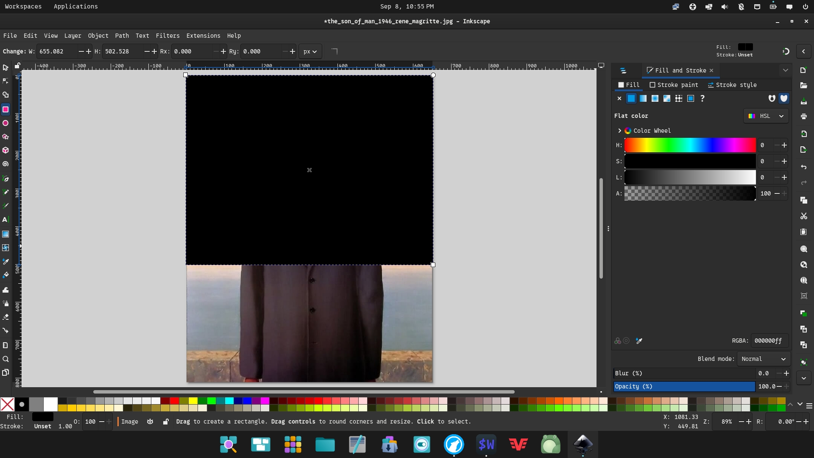Show more commands bar items chevron
This screenshot has width=814, height=458.
[x=803, y=378]
